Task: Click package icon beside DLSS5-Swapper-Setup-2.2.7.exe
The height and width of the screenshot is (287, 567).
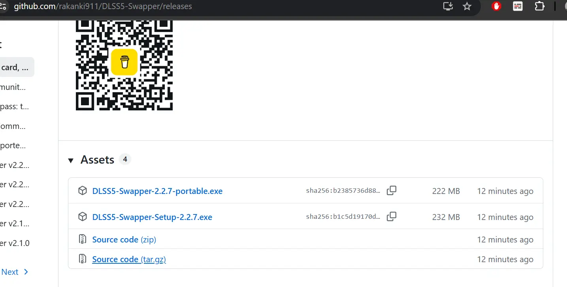Action: point(82,217)
